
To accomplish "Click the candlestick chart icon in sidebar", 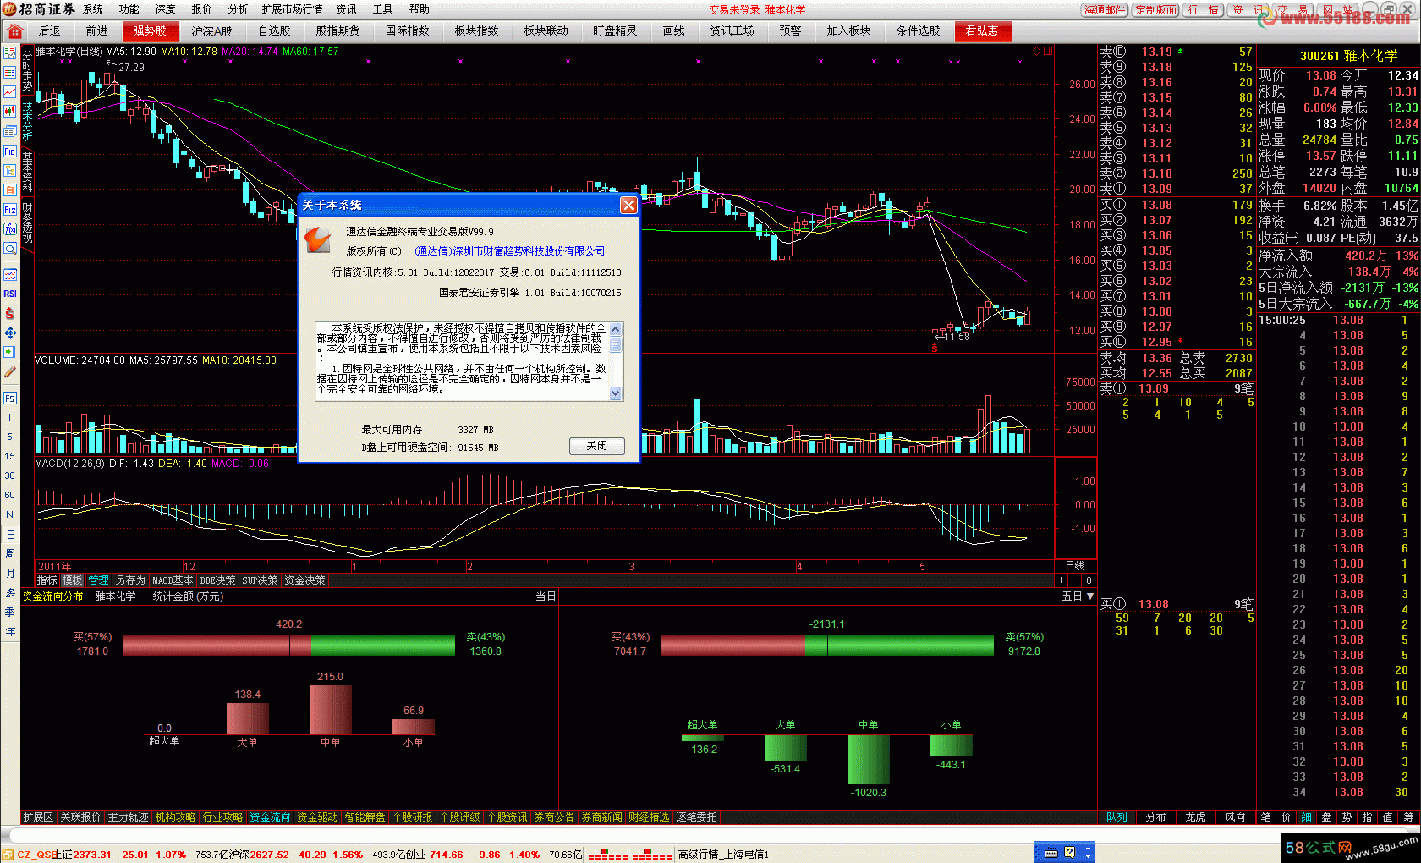I will pyautogui.click(x=10, y=111).
